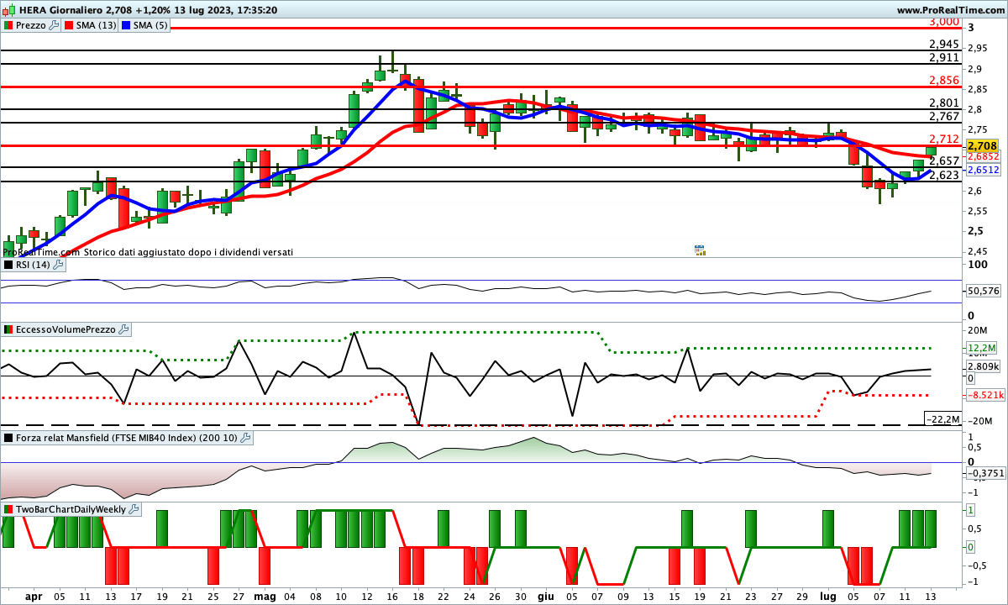Viewport: 1008px width, 605px height.
Task: Click wrench icon beside Forza relat Mansfield
Action: pos(245,438)
